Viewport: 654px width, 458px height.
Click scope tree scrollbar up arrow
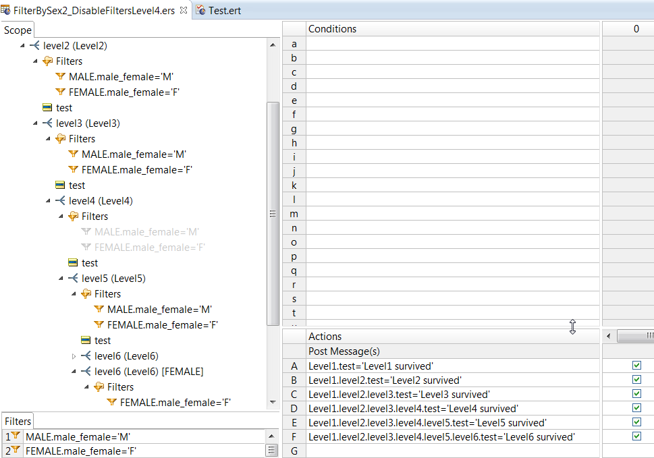coord(273,45)
